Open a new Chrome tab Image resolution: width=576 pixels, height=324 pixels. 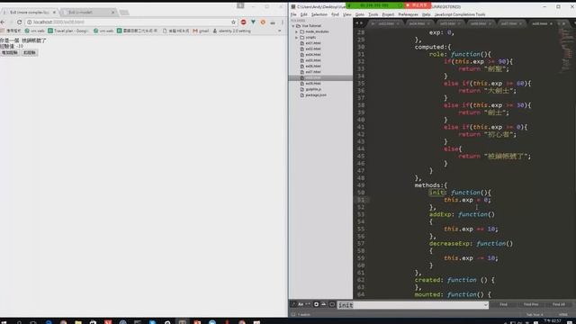[x=124, y=13]
